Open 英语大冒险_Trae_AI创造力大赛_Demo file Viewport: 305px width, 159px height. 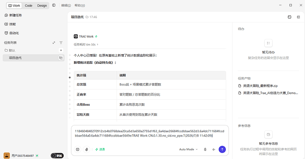[268, 93]
